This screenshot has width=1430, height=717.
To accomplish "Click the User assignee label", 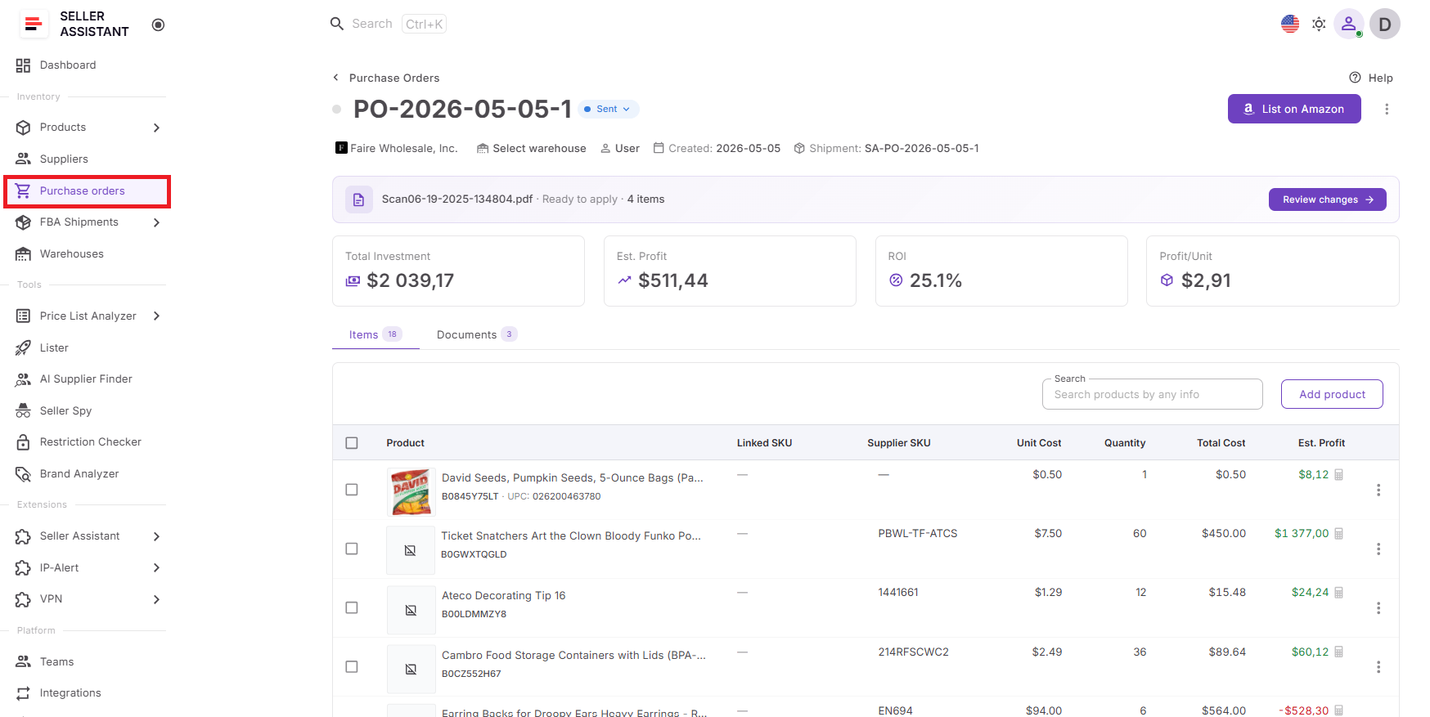I will (x=620, y=148).
